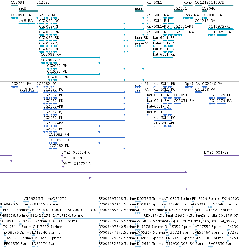
Task: Select protein jagn-PB label
Action: 142,84
